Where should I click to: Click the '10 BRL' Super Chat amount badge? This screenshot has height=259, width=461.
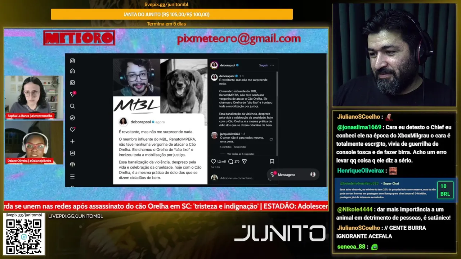pos(445,190)
